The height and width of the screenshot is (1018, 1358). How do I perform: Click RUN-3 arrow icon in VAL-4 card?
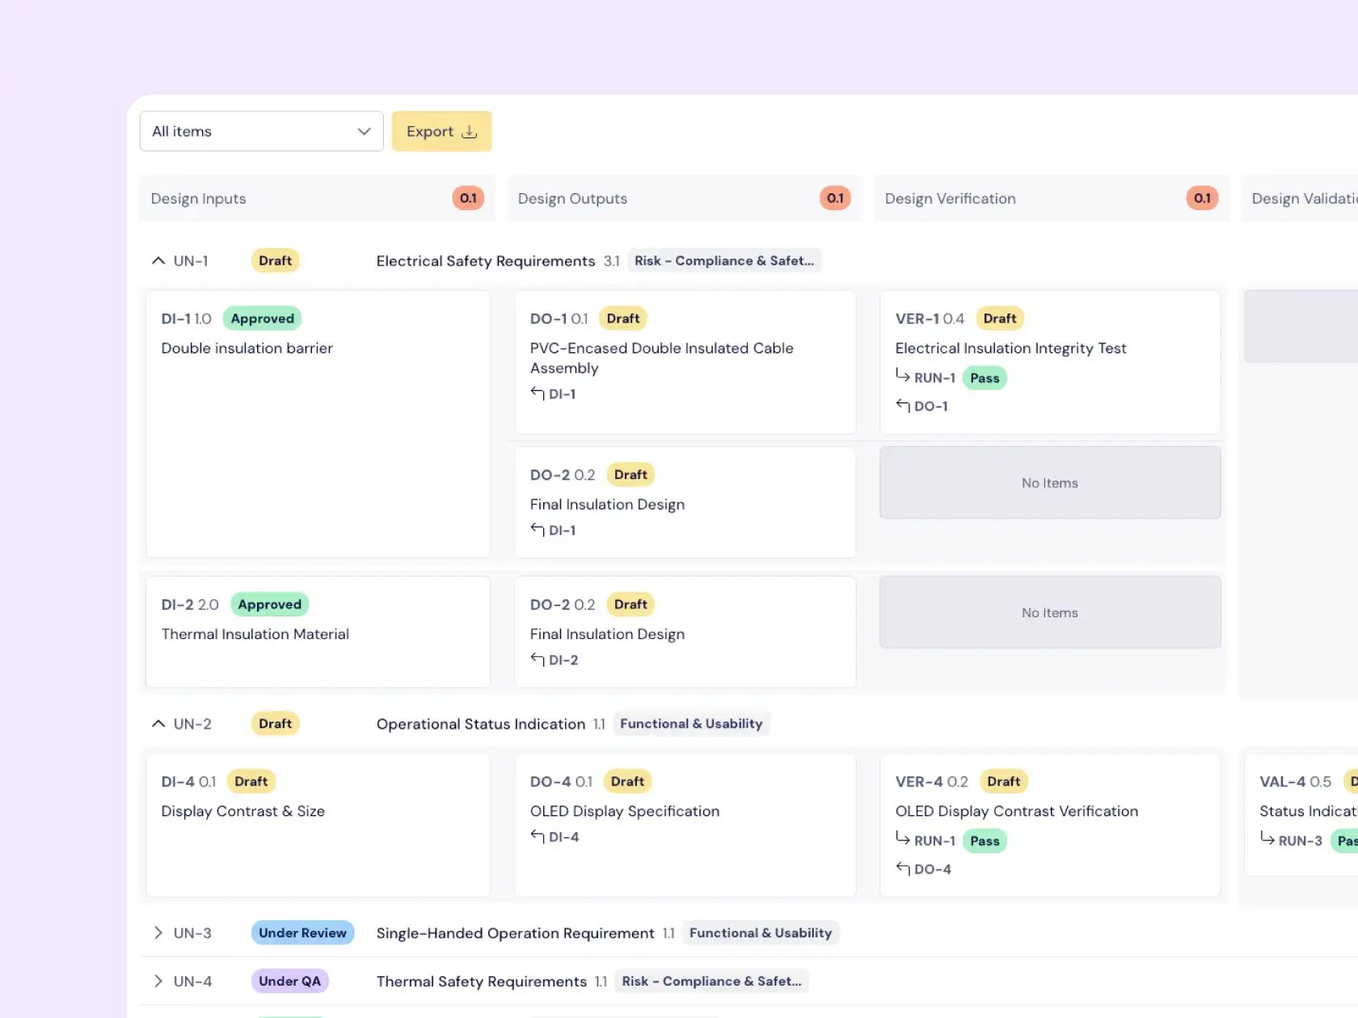[x=1267, y=839]
